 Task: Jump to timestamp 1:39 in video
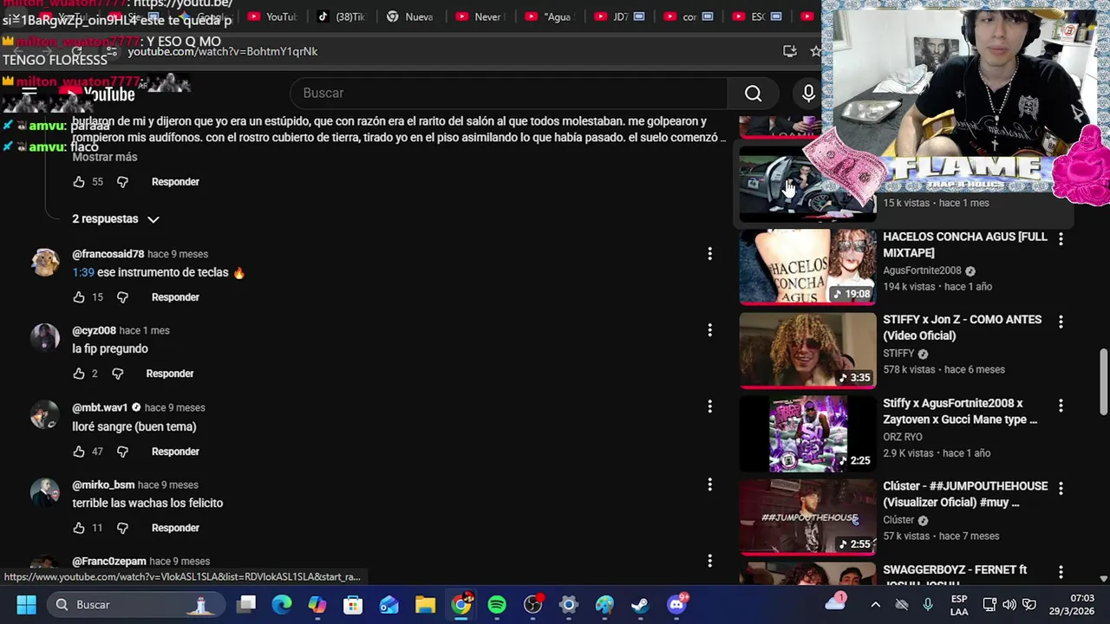click(x=83, y=272)
